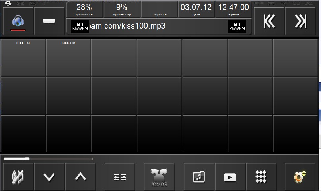Click the volume slider bar
The image size is (321, 191).
point(48,159)
